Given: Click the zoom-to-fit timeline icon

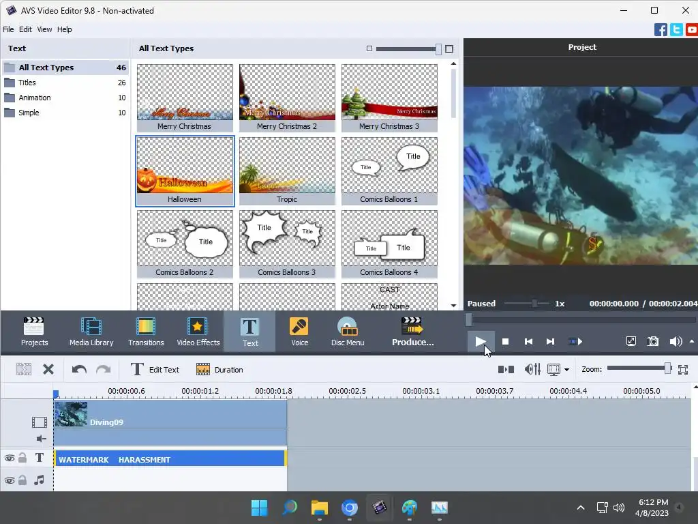Looking at the screenshot, I should click(x=683, y=369).
